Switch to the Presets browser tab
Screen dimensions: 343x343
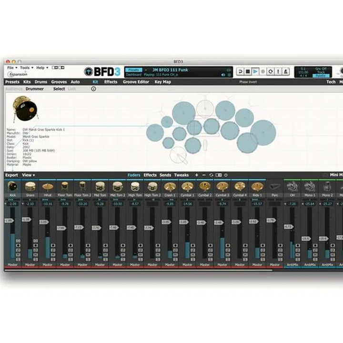[12, 82]
